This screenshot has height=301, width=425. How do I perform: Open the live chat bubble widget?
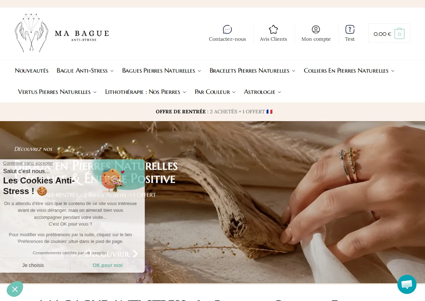point(407,284)
